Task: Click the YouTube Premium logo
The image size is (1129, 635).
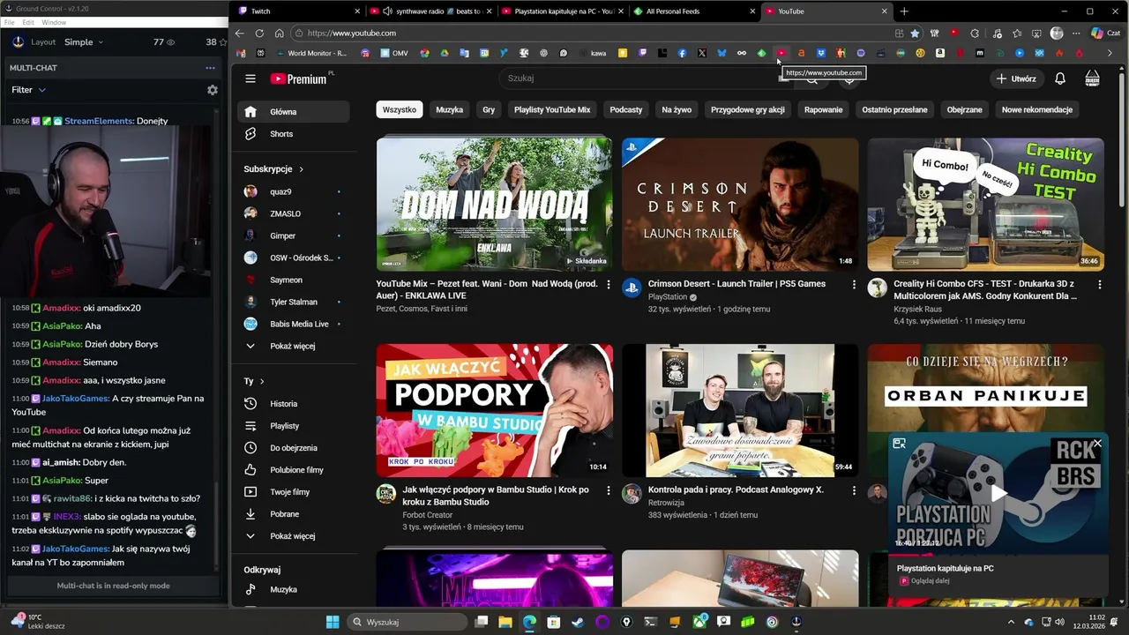Action: 299,78
